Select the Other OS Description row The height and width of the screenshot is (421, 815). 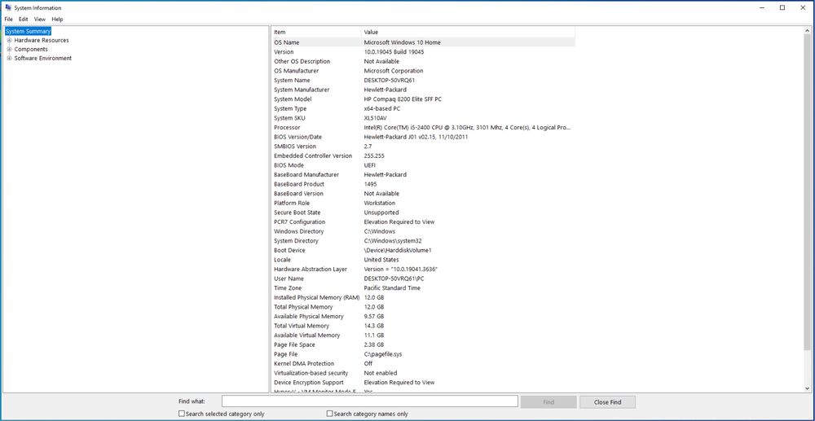click(x=423, y=61)
